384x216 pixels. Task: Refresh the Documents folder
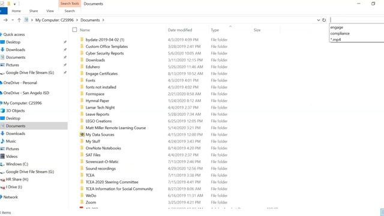[324, 20]
